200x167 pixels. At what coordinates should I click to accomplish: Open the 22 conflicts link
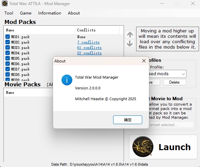[90, 53]
